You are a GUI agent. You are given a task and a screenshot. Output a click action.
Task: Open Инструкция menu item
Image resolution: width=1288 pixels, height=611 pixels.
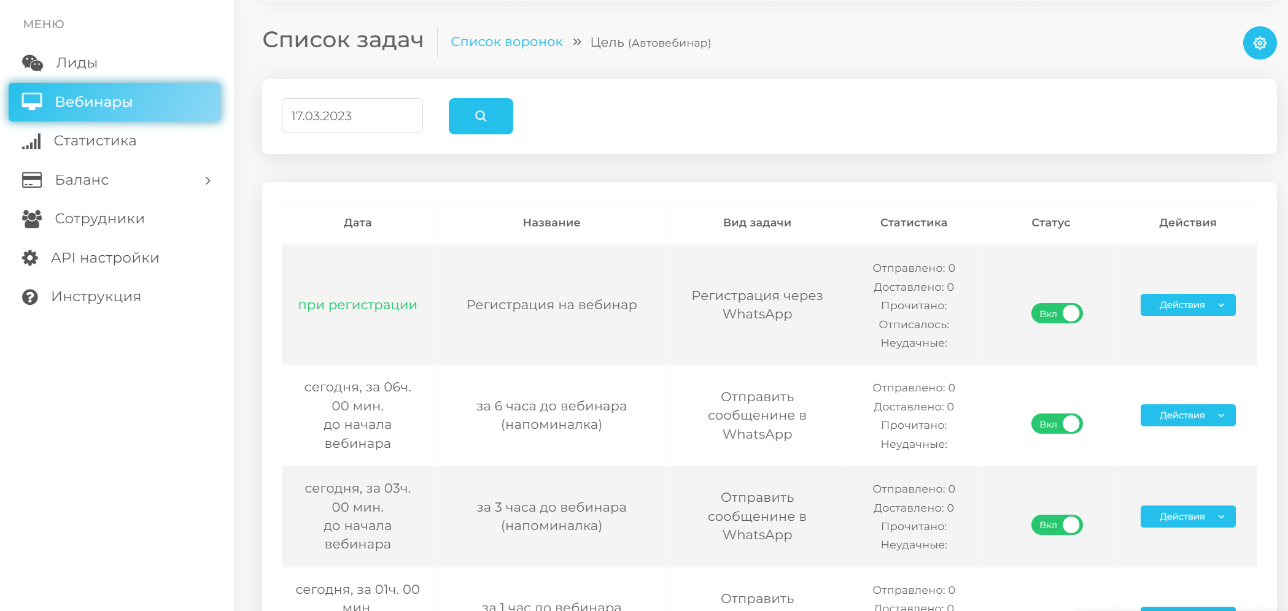[x=115, y=297]
